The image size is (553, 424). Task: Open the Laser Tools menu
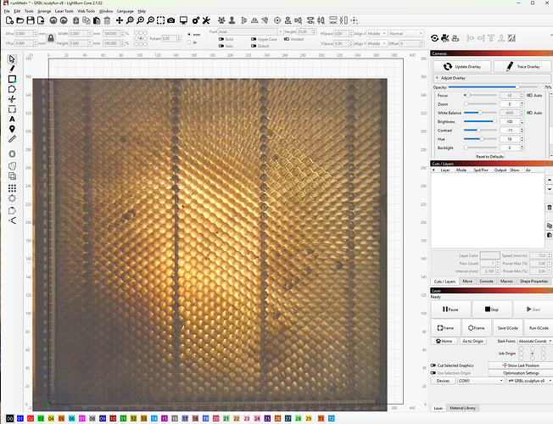tap(64, 11)
